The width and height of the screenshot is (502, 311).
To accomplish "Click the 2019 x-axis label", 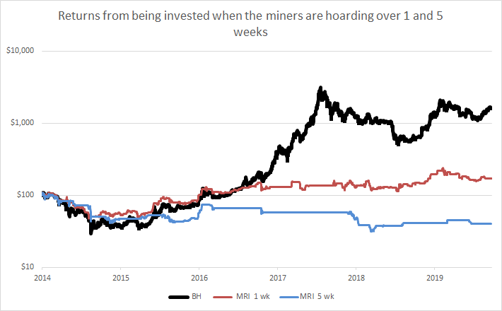I will pyautogui.click(x=437, y=277).
